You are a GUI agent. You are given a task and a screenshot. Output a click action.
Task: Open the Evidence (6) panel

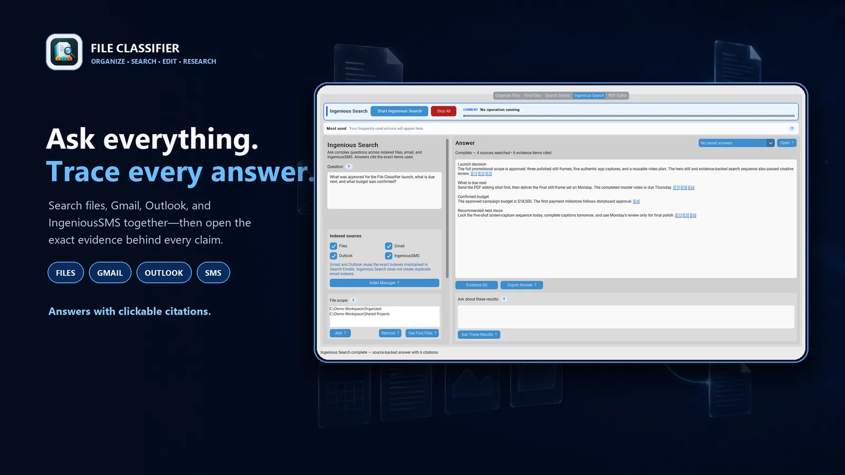tap(476, 285)
